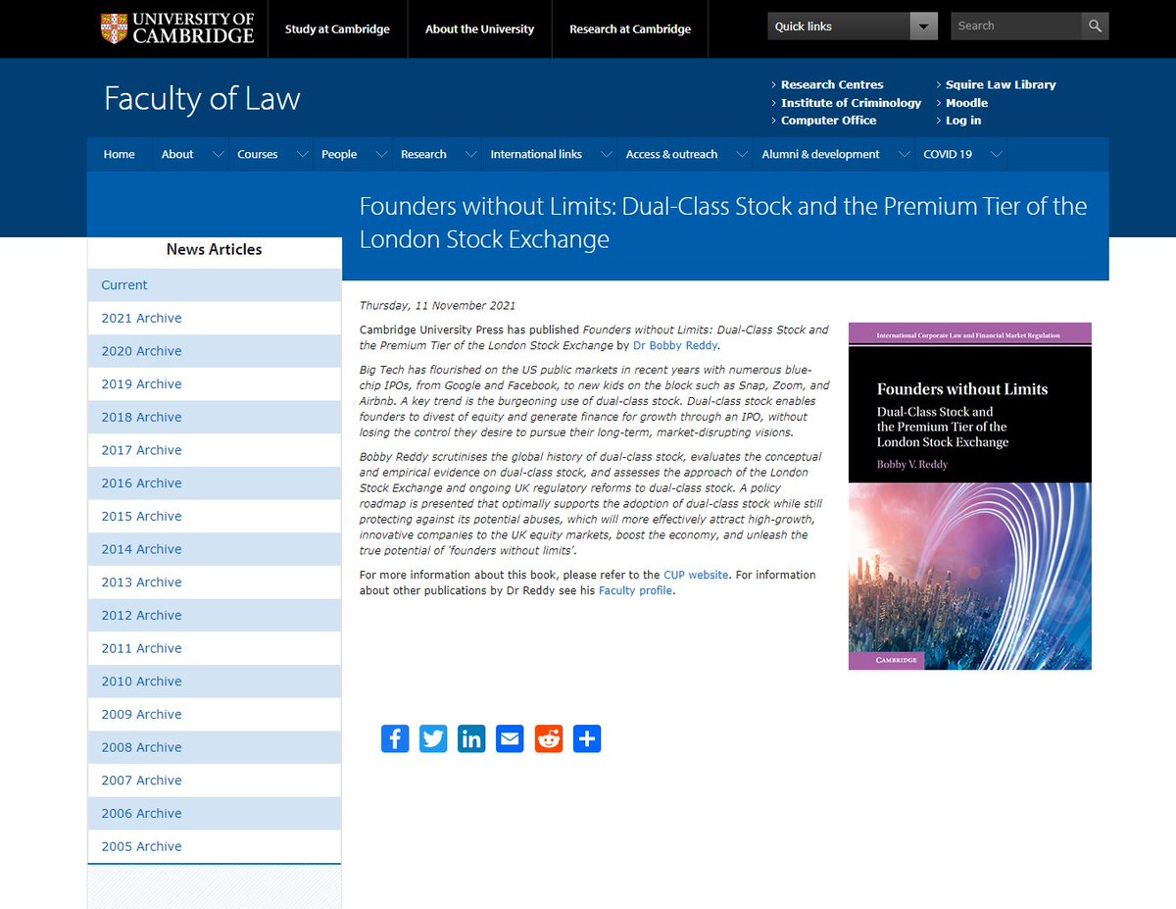Open Access & outreach menu item
The width and height of the screenshot is (1176, 909).
[x=671, y=154]
